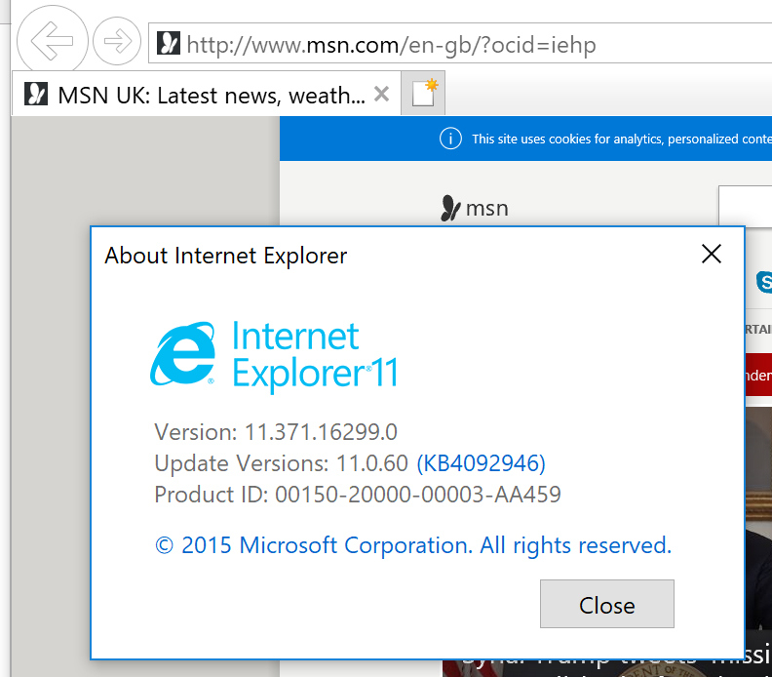
Task: Click the address bar URL field
Action: [460, 44]
